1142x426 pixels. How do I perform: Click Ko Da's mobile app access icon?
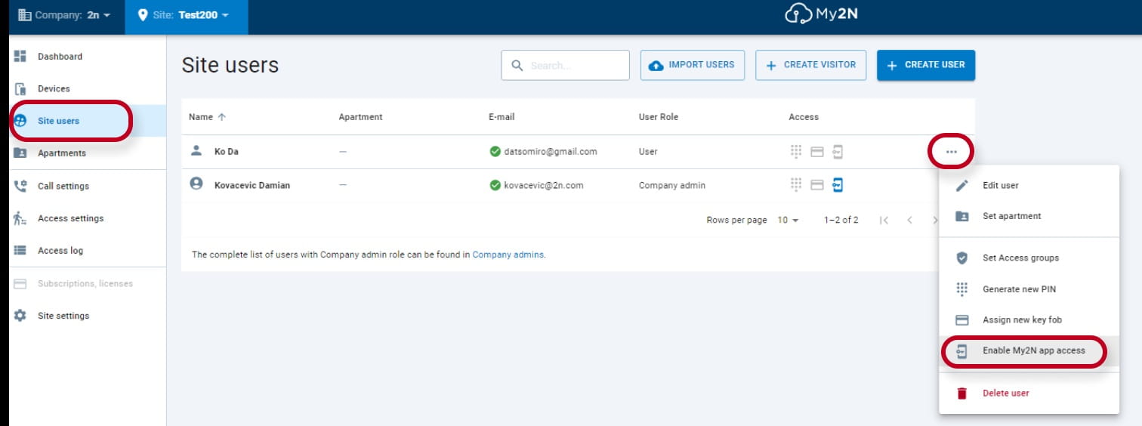837,152
